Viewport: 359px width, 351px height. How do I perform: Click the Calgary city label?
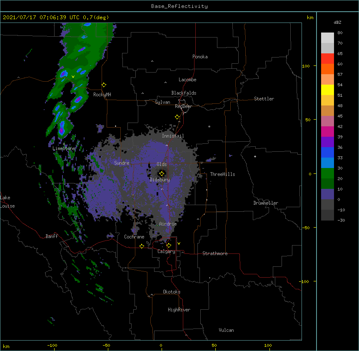167,251
